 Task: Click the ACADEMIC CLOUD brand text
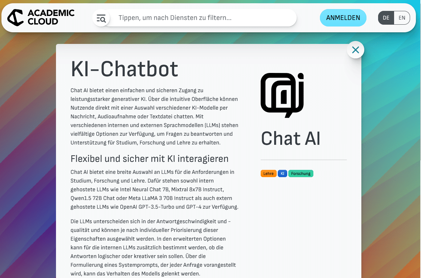[51, 17]
